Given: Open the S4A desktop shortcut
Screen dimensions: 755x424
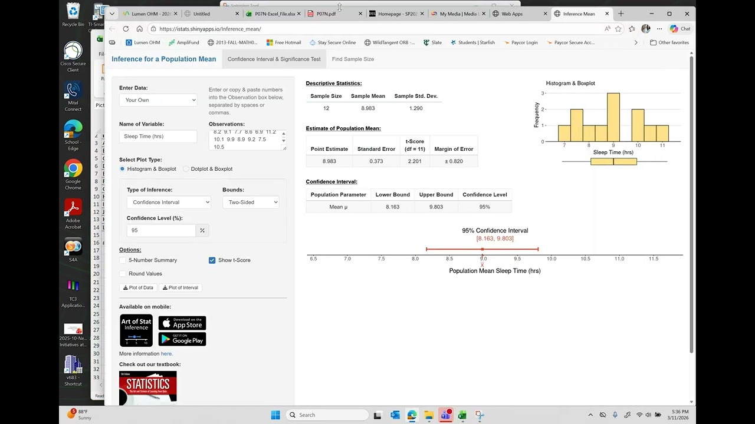Looking at the screenshot, I should 73,250.
